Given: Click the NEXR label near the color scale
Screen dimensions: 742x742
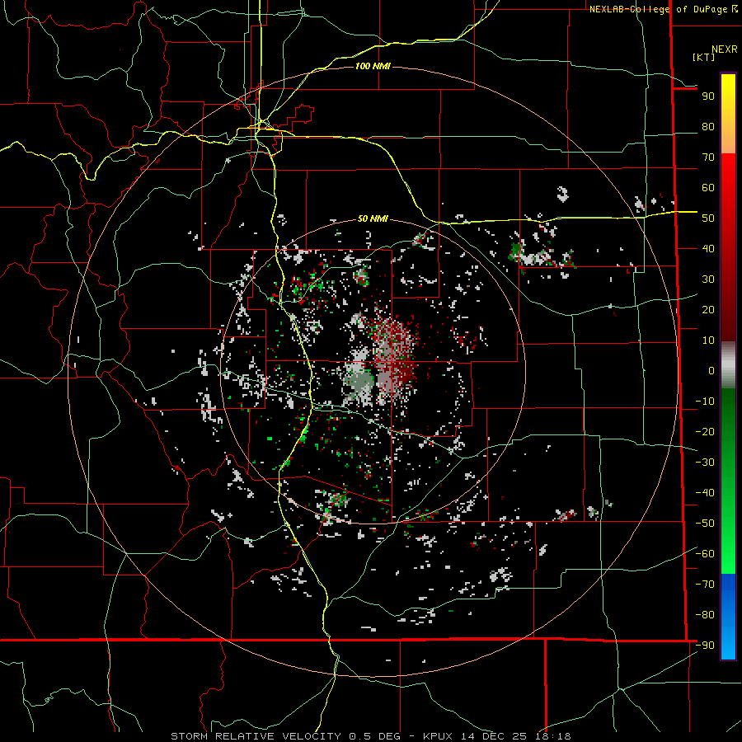Looking at the screenshot, I should coord(724,49).
